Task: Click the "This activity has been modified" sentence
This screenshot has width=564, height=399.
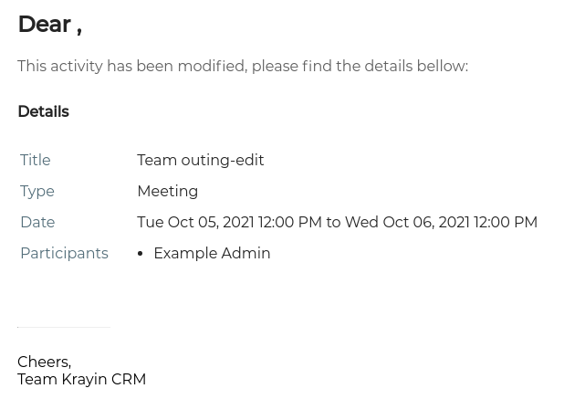Action: pyautogui.click(x=243, y=67)
